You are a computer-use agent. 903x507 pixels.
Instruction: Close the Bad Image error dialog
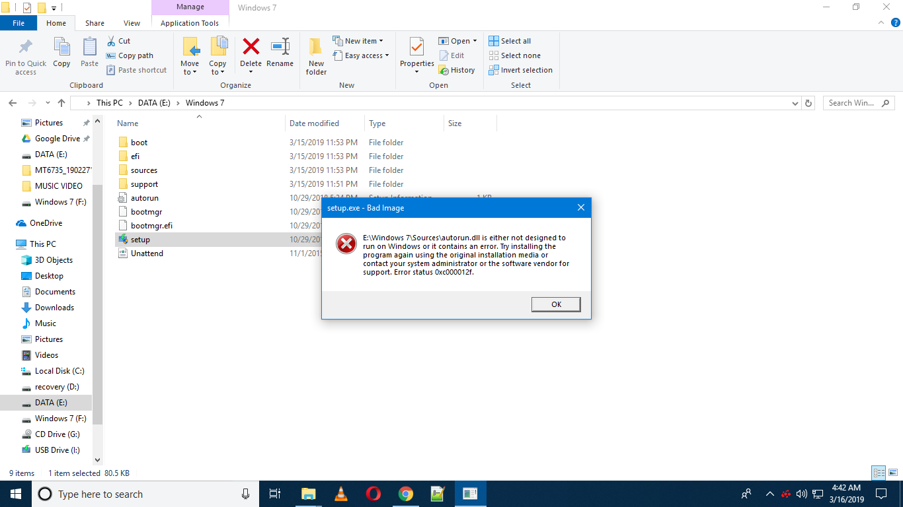pyautogui.click(x=580, y=207)
